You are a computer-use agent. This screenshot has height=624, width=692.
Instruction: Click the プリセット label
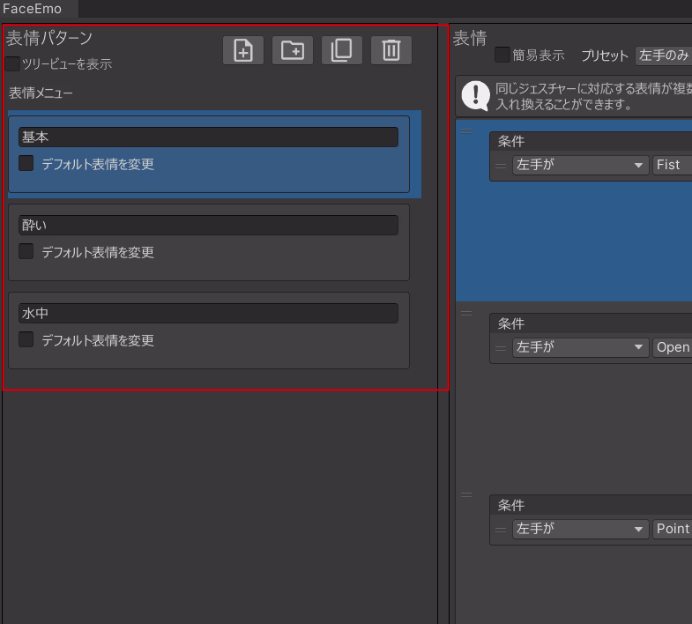click(605, 56)
